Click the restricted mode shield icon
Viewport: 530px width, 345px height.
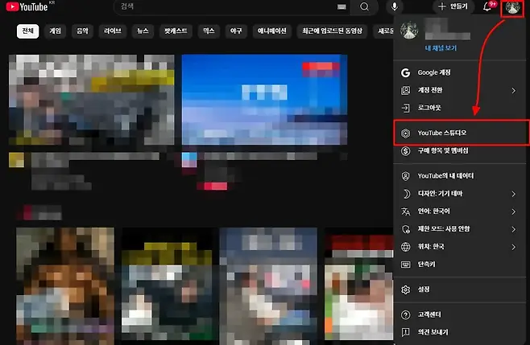[406, 229]
